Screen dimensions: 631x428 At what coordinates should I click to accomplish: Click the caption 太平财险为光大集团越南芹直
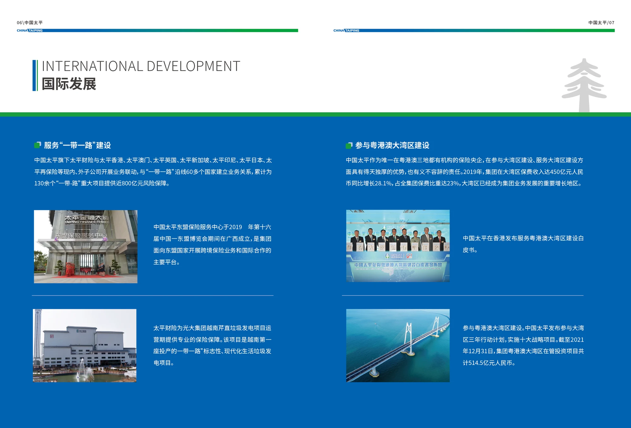coord(212,345)
